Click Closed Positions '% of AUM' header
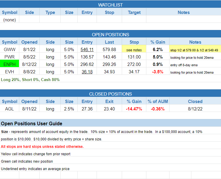Image resolution: width=221 pixels, height=179 pixels. pyautogui.click(x=158, y=101)
